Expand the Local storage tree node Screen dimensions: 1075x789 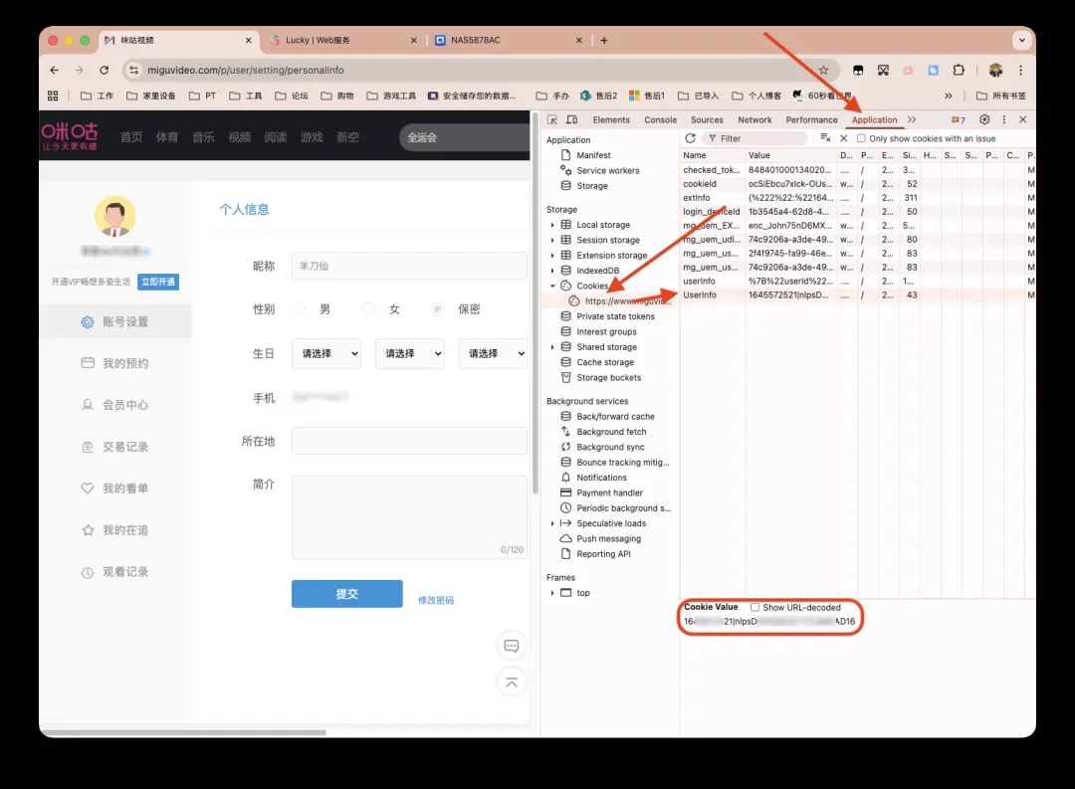click(552, 225)
